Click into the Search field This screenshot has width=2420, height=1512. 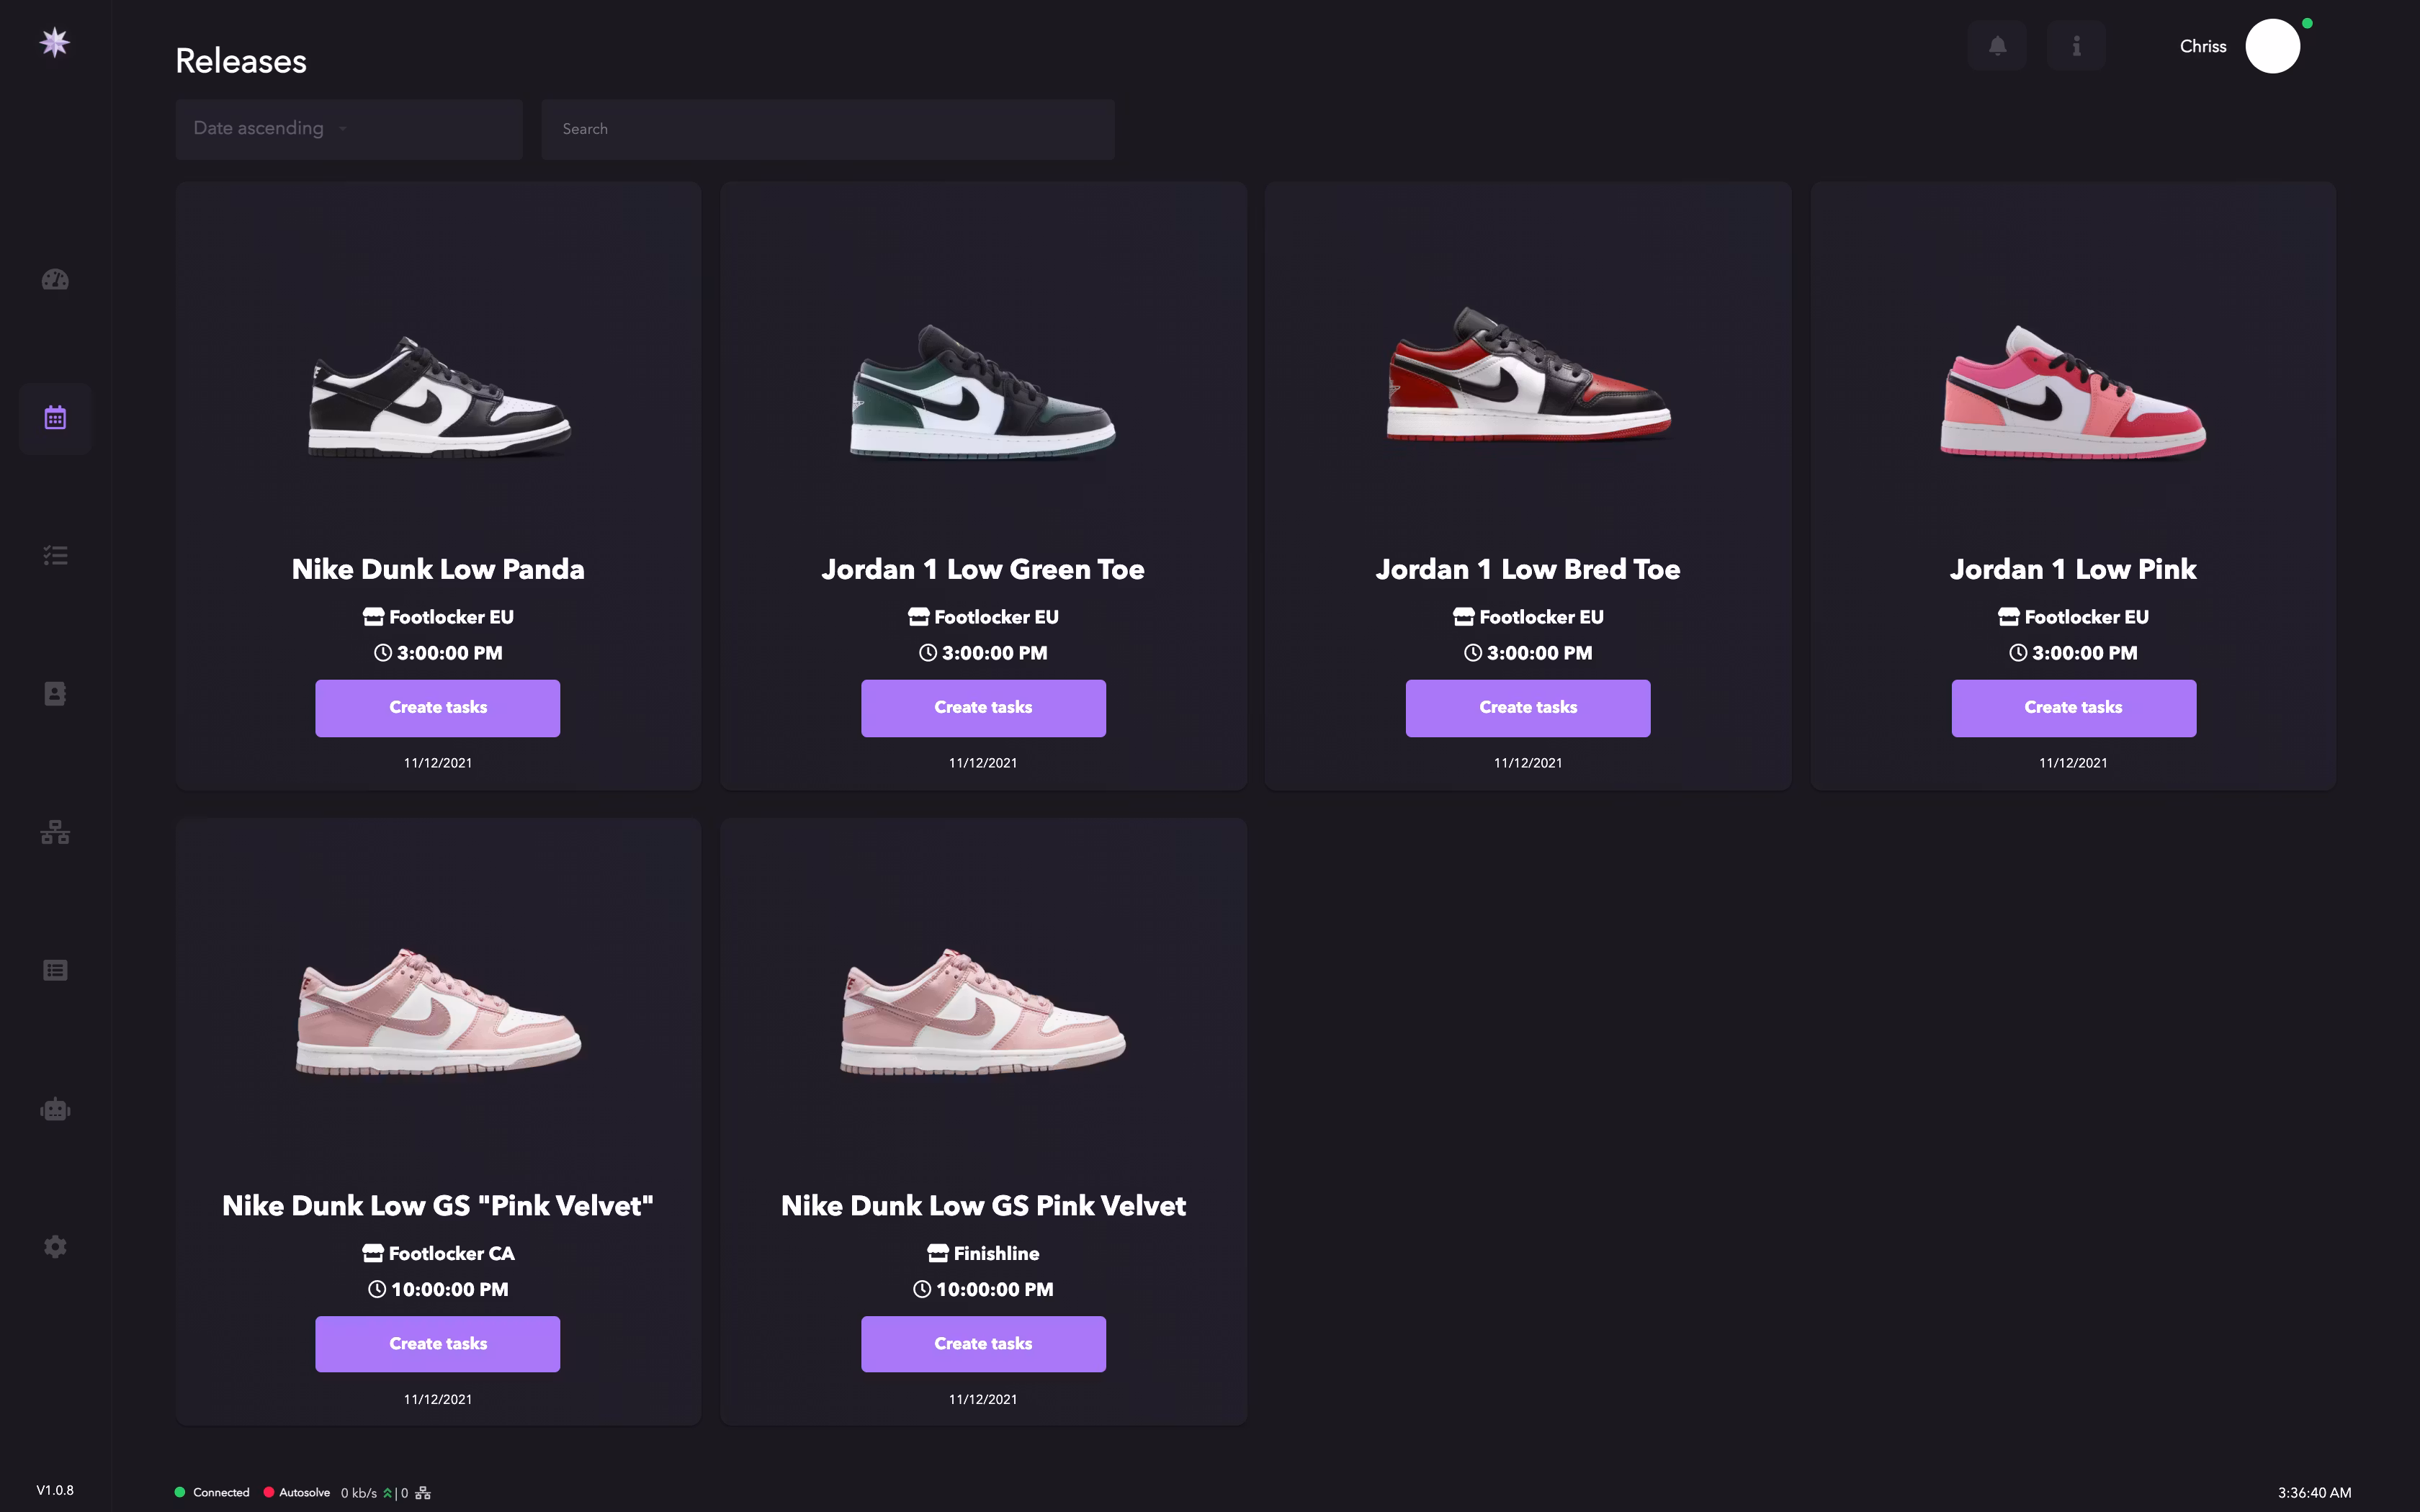[827, 129]
